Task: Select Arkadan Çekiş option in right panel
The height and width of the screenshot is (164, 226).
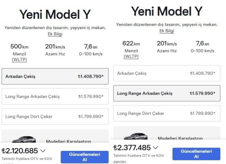Action: coord(167,73)
